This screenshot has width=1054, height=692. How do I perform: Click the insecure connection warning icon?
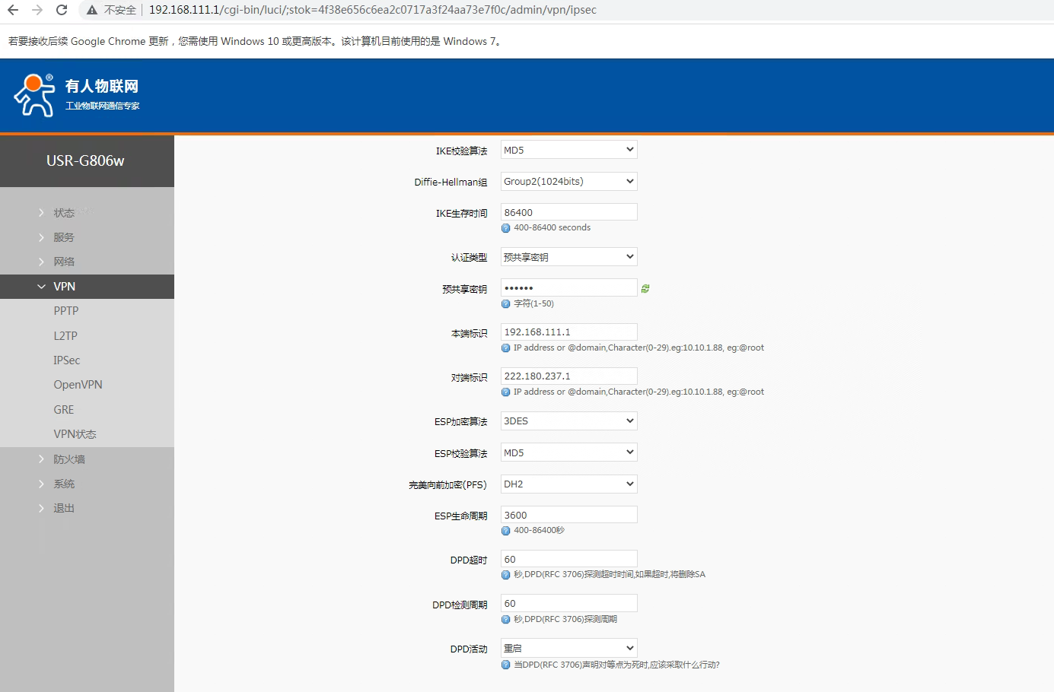[92, 10]
